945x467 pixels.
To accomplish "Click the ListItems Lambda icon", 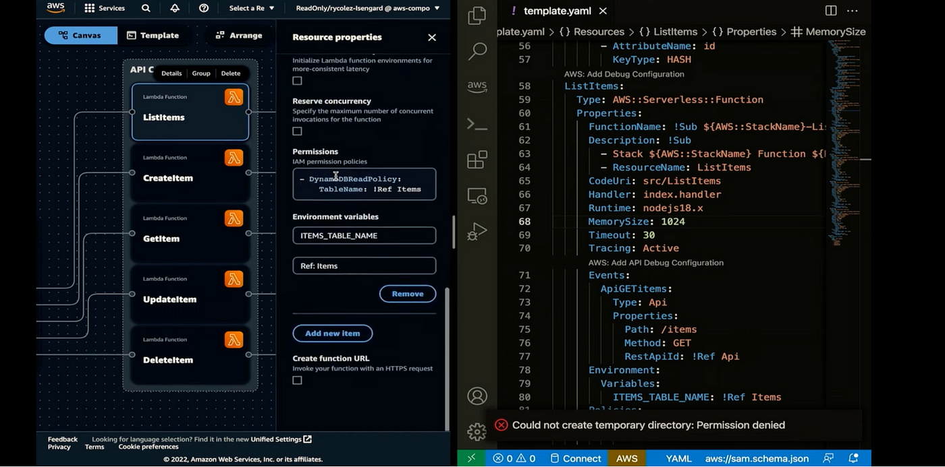I will (234, 97).
